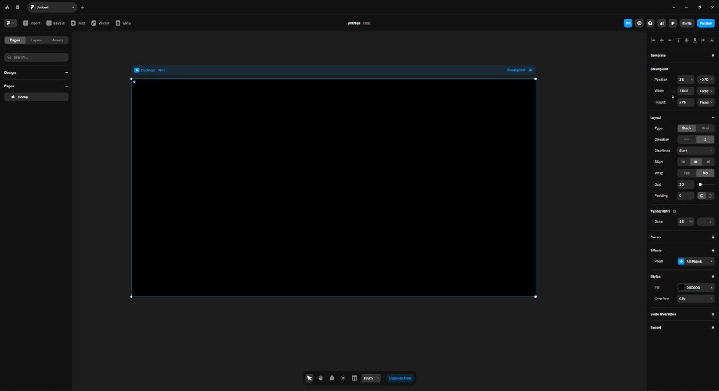This screenshot has width=719, height=391.
Task: Open the globe language settings icon
Action: tap(639, 23)
